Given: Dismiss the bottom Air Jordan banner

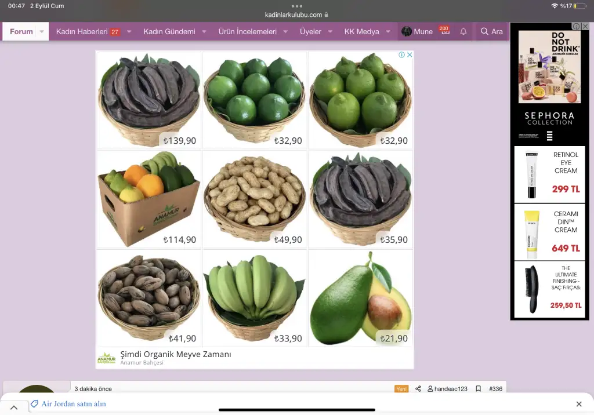Looking at the screenshot, I should click(x=579, y=404).
